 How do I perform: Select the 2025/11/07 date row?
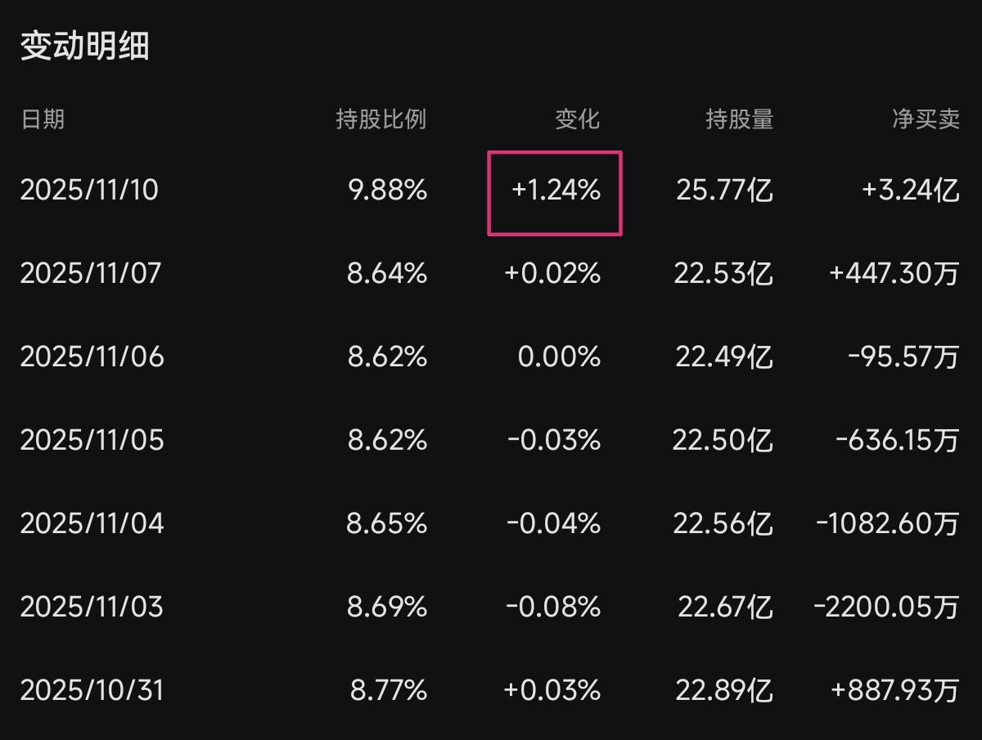tap(91, 273)
